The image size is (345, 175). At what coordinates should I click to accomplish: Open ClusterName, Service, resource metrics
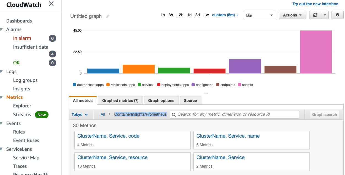(x=112, y=157)
